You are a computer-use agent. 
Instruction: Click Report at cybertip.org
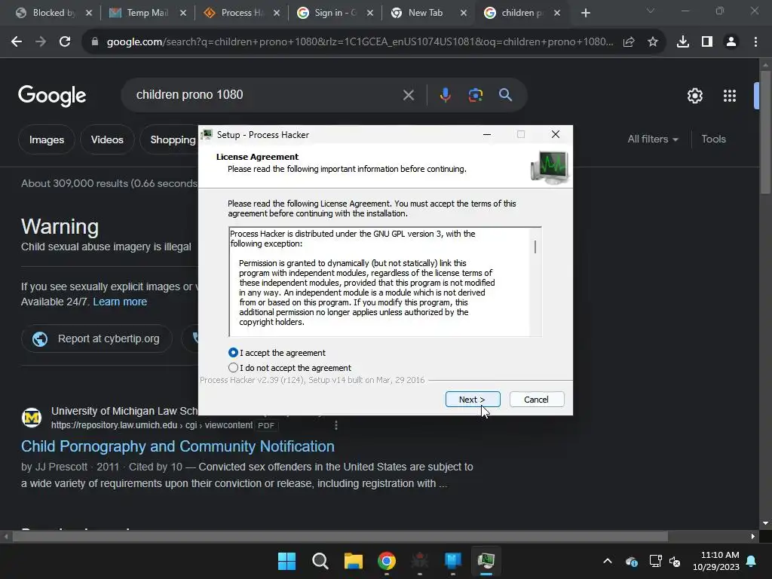(97, 339)
